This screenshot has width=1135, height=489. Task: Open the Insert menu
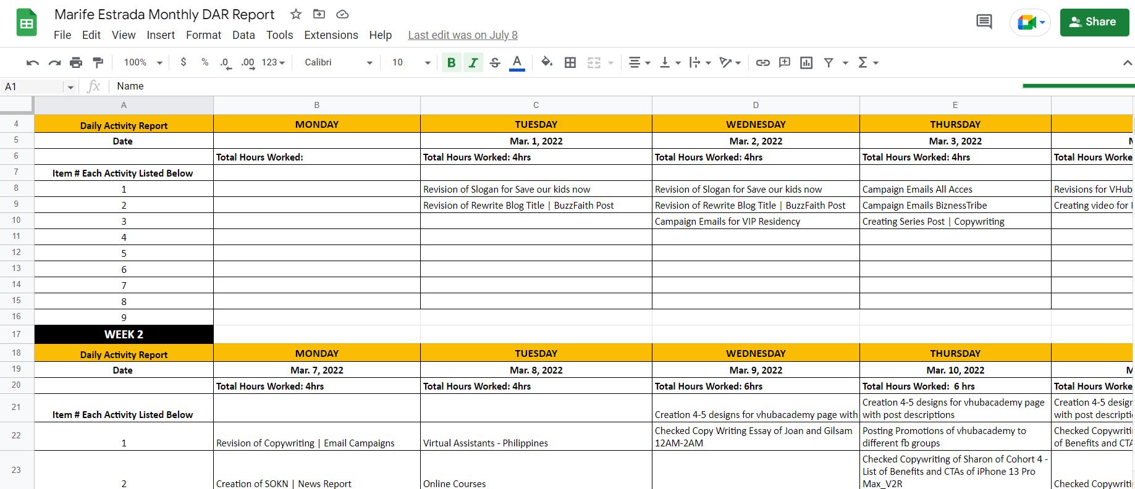[x=161, y=35]
